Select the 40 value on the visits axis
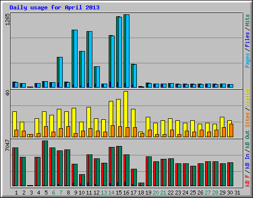The width and height of the screenshot is (253, 198). pos(7,93)
